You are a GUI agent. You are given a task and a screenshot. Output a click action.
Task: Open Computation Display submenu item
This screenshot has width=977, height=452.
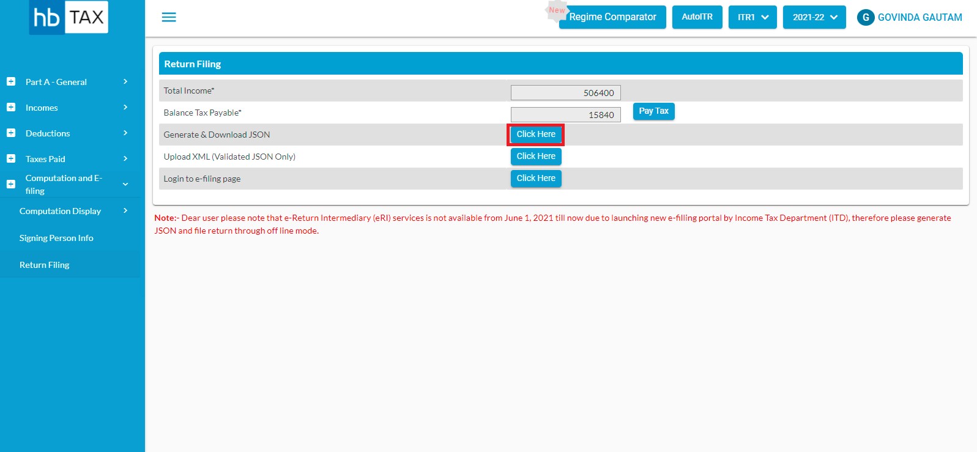point(60,211)
